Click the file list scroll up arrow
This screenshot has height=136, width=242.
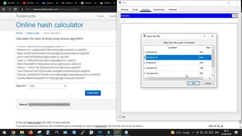pos(213,47)
